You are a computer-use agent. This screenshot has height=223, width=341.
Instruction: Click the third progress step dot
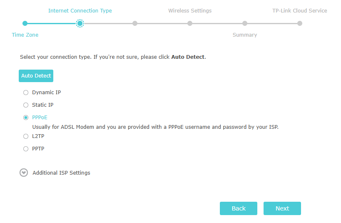click(x=135, y=23)
